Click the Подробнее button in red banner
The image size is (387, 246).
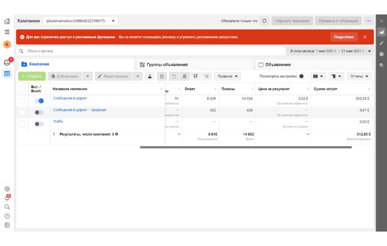[x=344, y=37]
